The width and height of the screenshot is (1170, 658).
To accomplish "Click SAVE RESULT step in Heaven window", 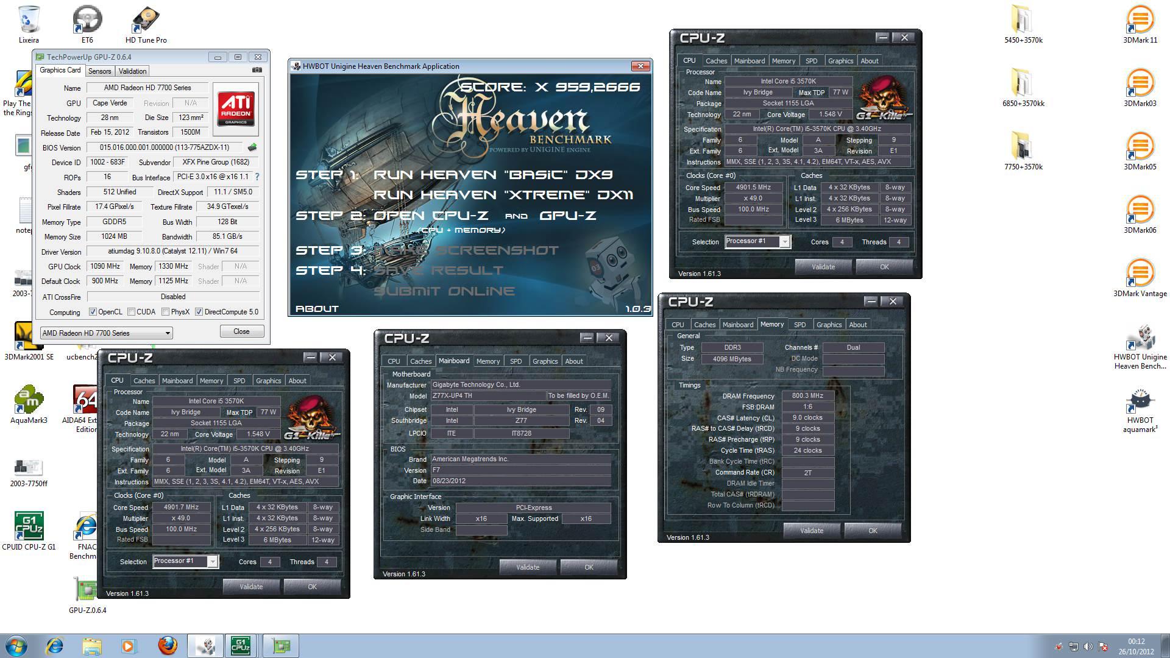I will pyautogui.click(x=438, y=271).
